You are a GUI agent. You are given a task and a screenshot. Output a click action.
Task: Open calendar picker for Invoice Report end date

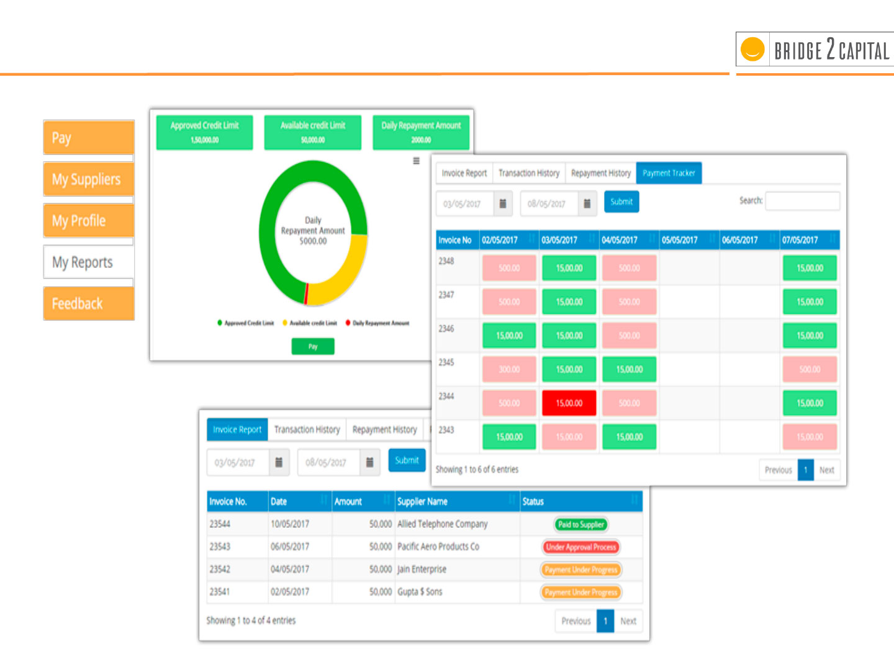(x=369, y=462)
